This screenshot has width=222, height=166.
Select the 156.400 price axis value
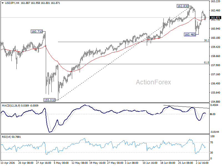[x=215, y=84]
